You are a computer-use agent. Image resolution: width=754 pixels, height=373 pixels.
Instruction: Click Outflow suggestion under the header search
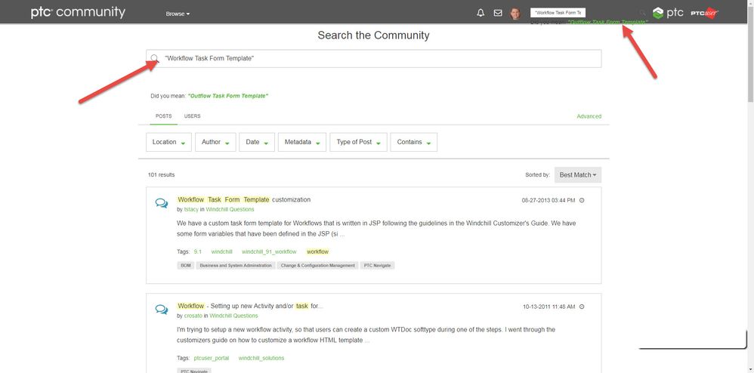pyautogui.click(x=607, y=22)
